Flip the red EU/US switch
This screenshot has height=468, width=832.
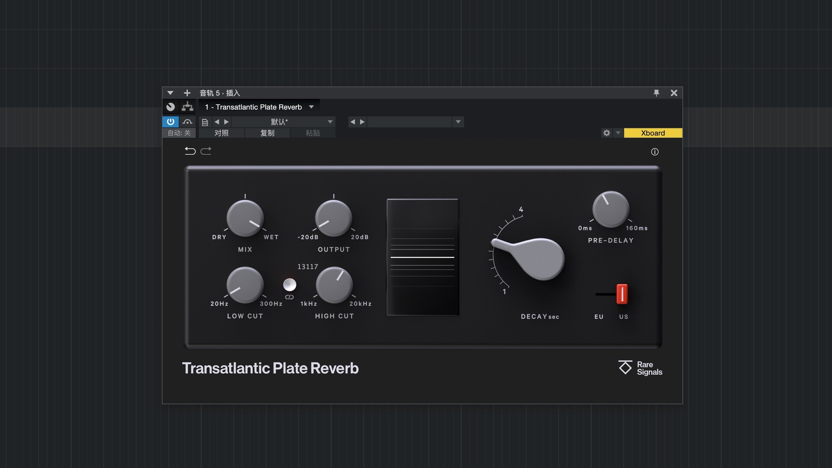pos(621,294)
